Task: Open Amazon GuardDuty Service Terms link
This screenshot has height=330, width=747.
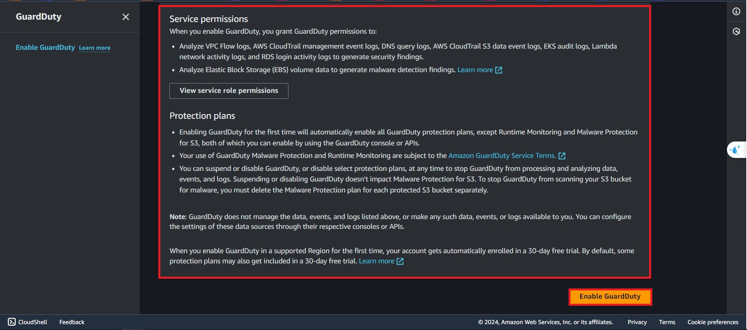Action: 502,156
